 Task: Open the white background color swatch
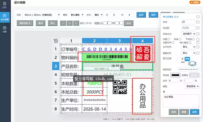coord(194,75)
